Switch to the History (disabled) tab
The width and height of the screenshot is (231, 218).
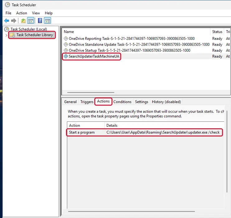pyautogui.click(x=166, y=102)
